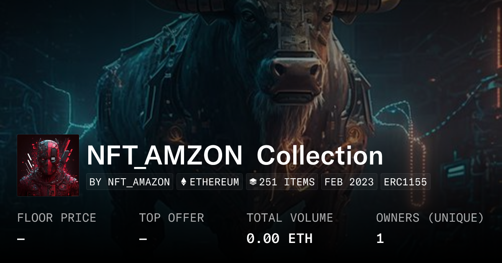This screenshot has height=263, width=502.
Task: Select the ERC1155 token standard badge
Action: [x=405, y=182]
